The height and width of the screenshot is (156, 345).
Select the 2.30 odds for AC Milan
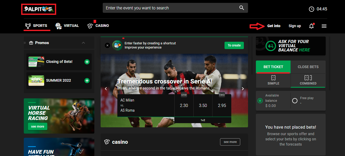[x=184, y=105]
